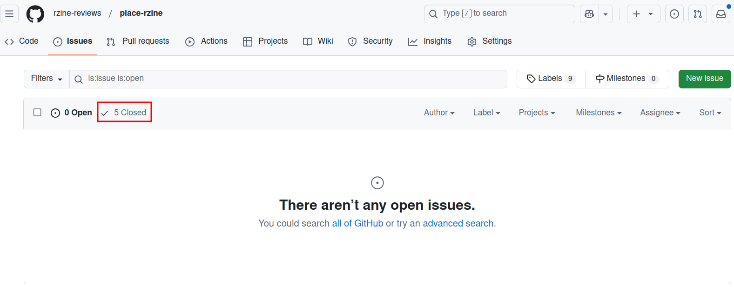The width and height of the screenshot is (734, 287).
Task: Open the issues icon in header
Action: [x=674, y=14]
